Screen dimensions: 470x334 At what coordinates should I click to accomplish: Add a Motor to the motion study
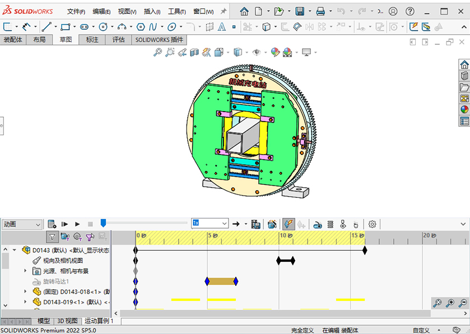[317, 224]
